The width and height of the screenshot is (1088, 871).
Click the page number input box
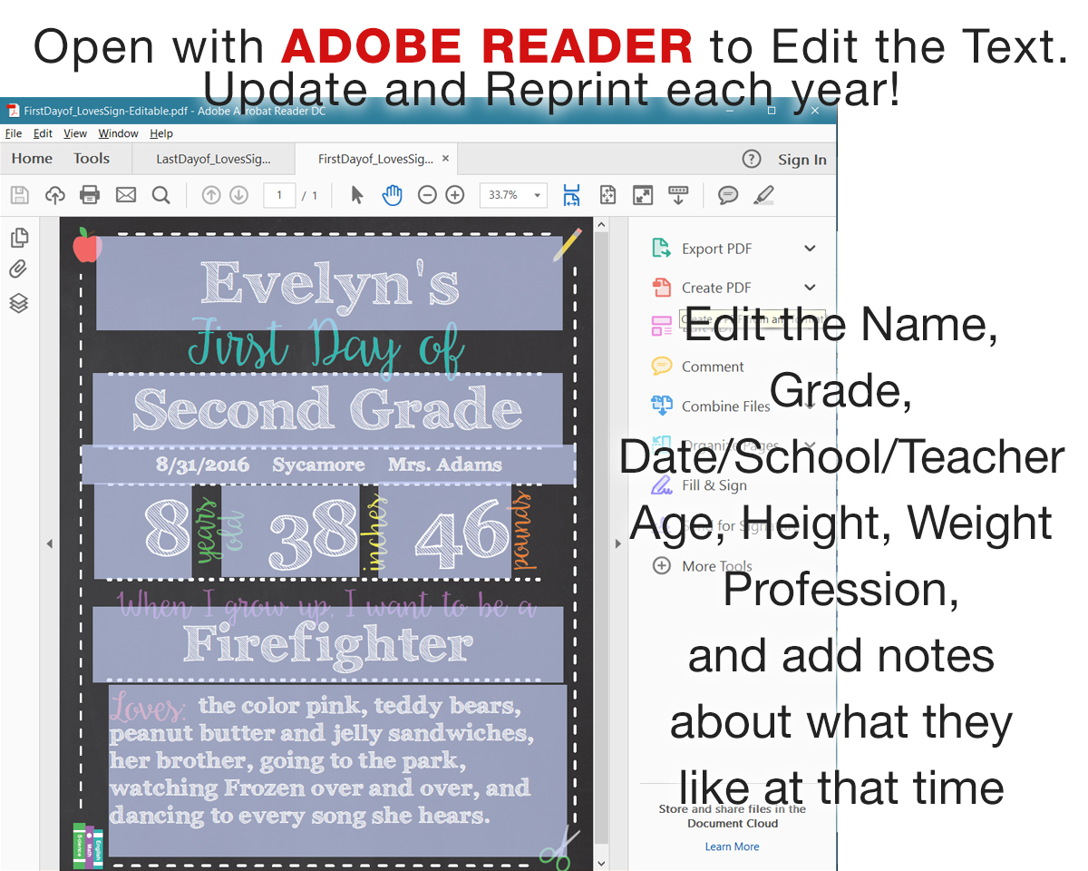coord(279,195)
